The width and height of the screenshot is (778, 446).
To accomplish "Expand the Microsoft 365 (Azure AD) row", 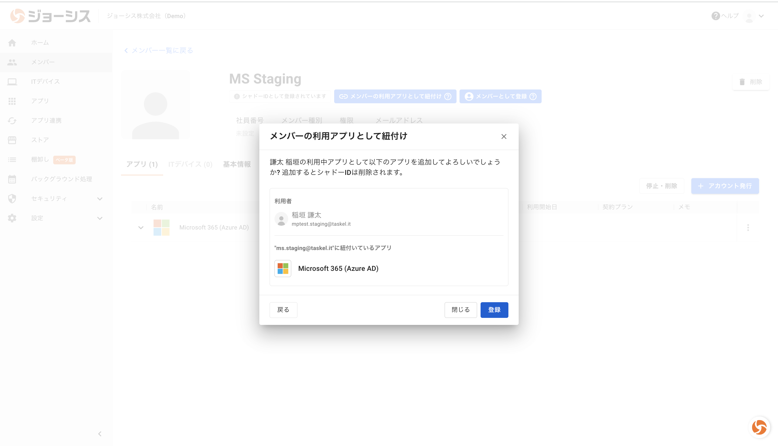I will point(141,228).
